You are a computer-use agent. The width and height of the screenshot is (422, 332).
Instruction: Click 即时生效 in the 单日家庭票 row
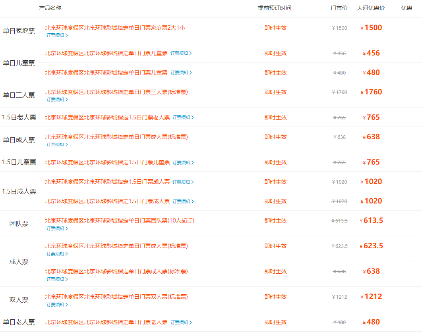coord(276,28)
